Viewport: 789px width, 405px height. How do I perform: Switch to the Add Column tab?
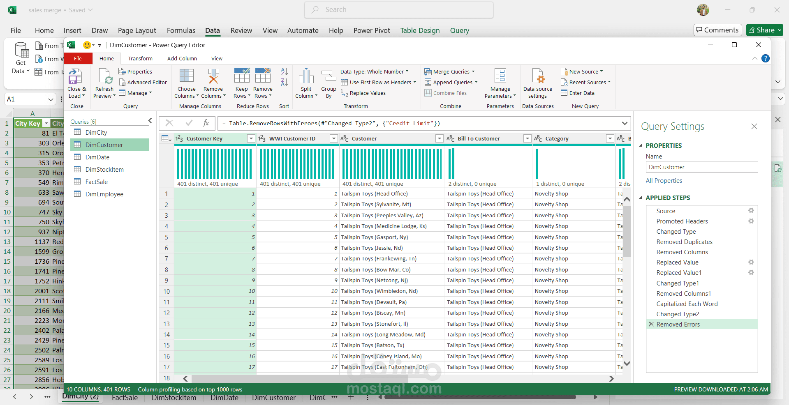182,59
